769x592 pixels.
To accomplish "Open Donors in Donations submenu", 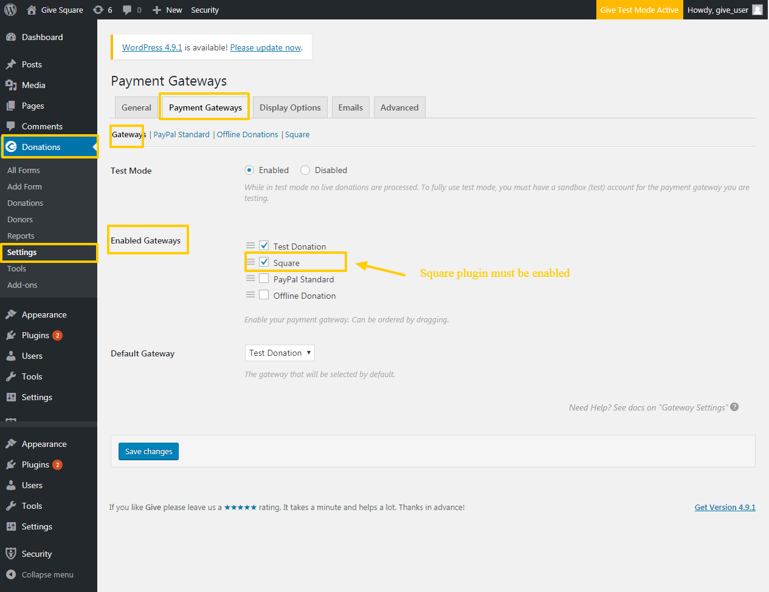I will [x=20, y=220].
